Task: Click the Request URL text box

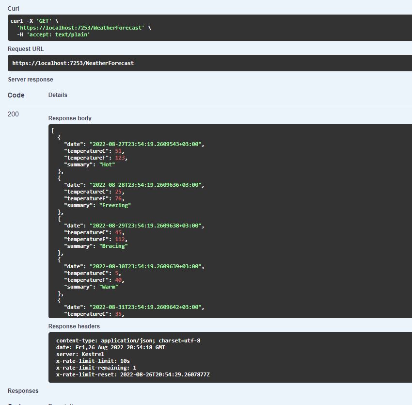Action: pos(73,63)
